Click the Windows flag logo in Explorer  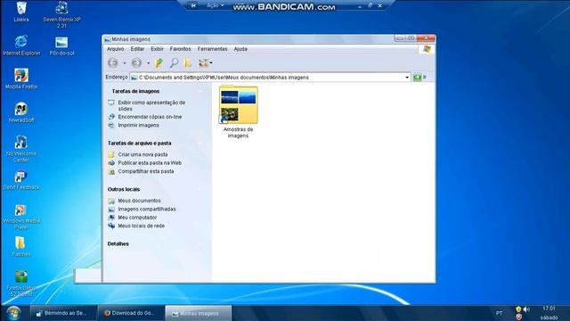coord(427,49)
